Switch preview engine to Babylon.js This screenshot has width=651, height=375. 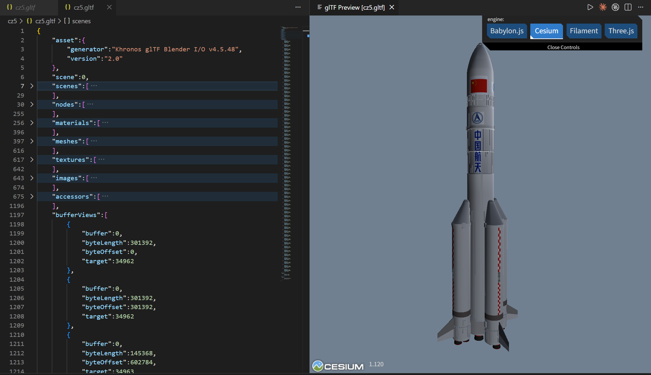[507, 31]
